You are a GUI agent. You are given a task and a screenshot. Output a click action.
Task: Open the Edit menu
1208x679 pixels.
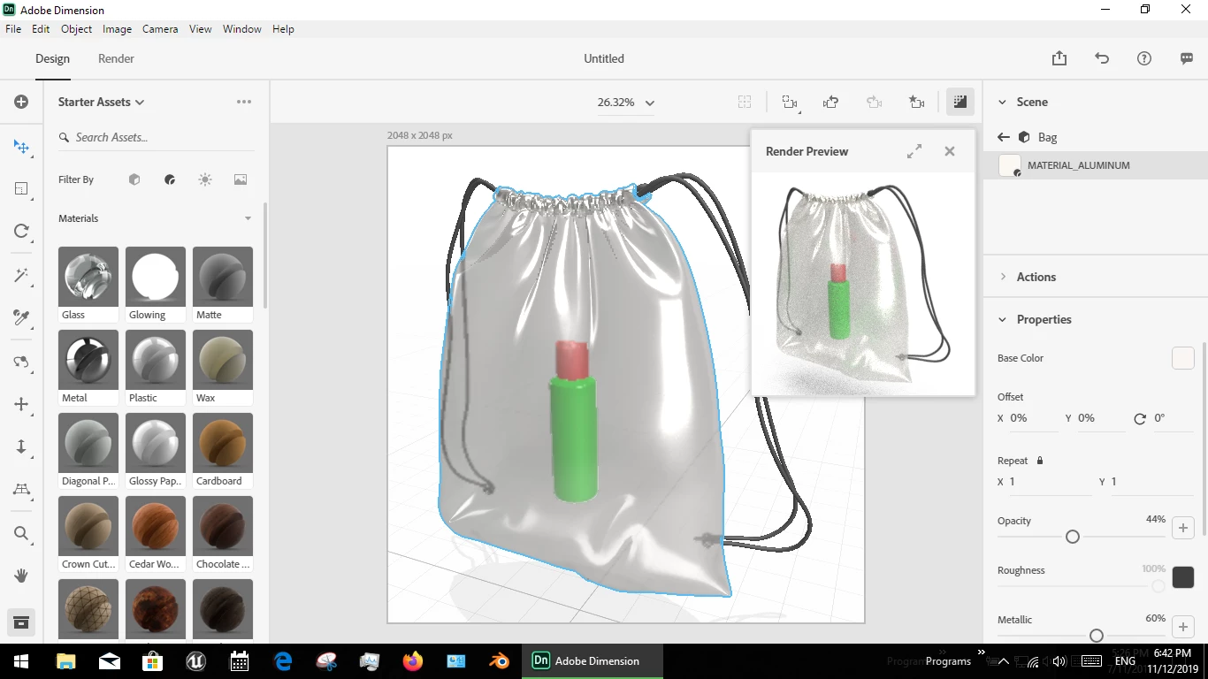41,29
